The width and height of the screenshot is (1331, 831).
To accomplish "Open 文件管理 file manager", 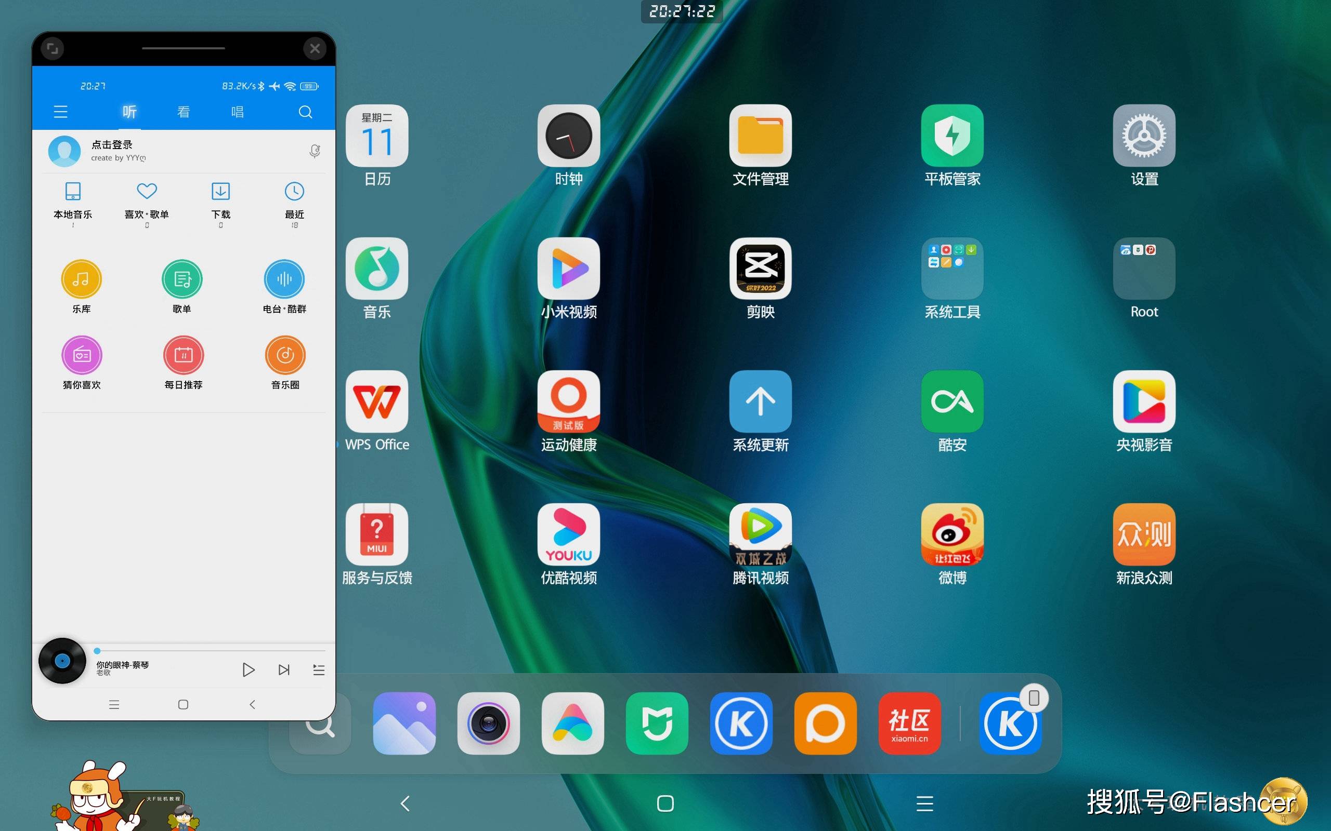I will [x=761, y=145].
